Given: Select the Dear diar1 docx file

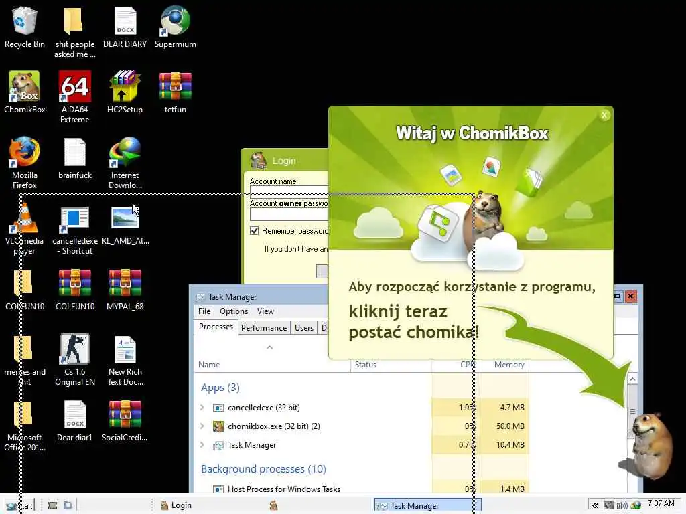Looking at the screenshot, I should coord(75,420).
